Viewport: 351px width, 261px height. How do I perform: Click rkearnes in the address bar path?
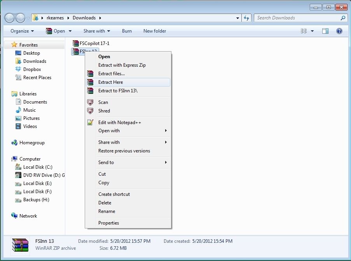click(55, 18)
